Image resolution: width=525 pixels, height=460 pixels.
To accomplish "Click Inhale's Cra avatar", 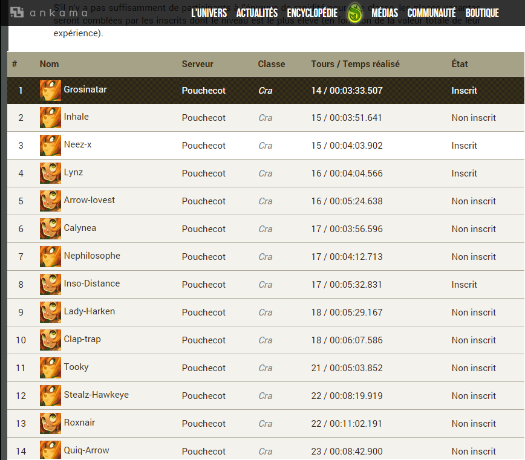I will pyautogui.click(x=51, y=117).
